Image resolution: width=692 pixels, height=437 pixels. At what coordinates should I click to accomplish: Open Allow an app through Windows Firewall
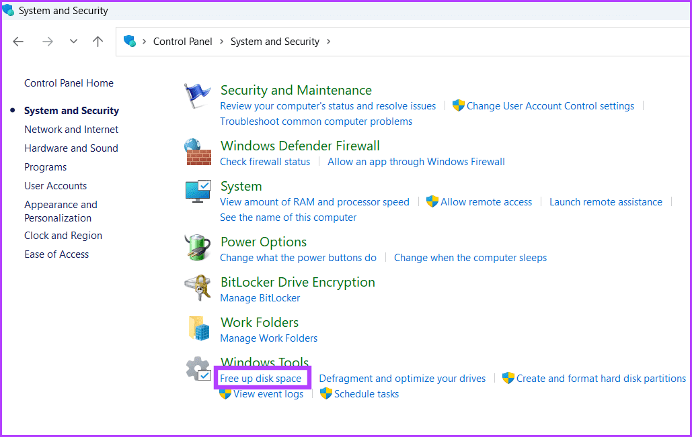[x=416, y=162]
